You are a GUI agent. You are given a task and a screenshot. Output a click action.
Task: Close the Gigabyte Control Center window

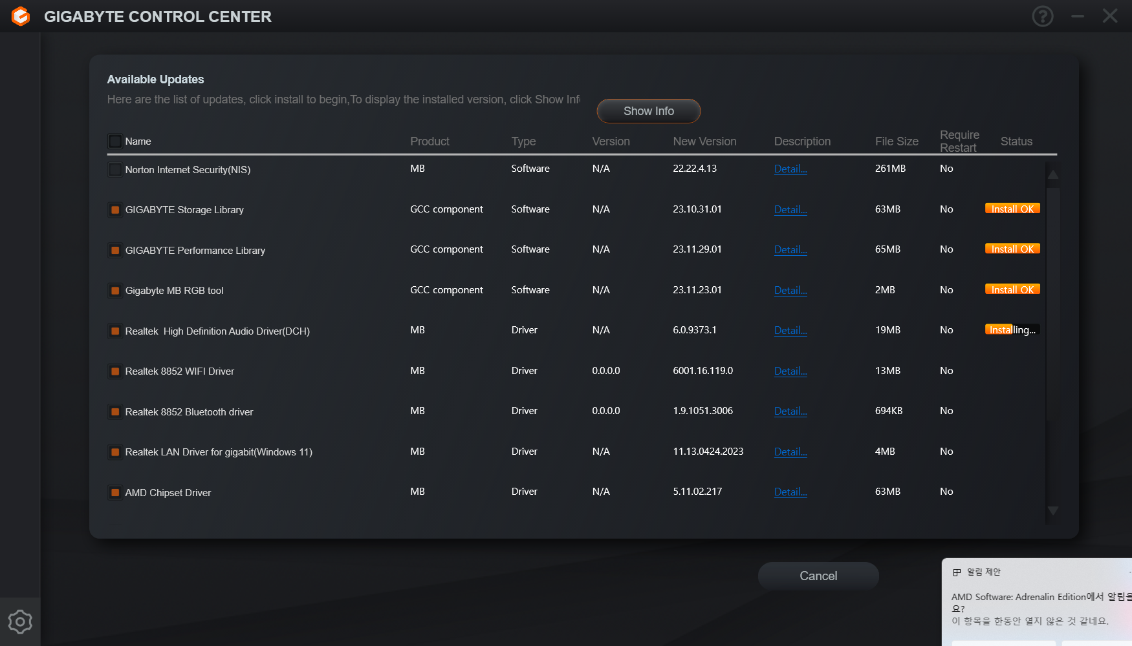tap(1110, 16)
